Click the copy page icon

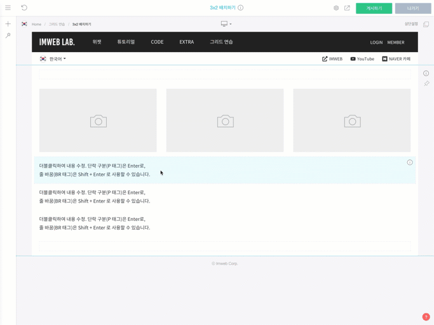pos(426,24)
